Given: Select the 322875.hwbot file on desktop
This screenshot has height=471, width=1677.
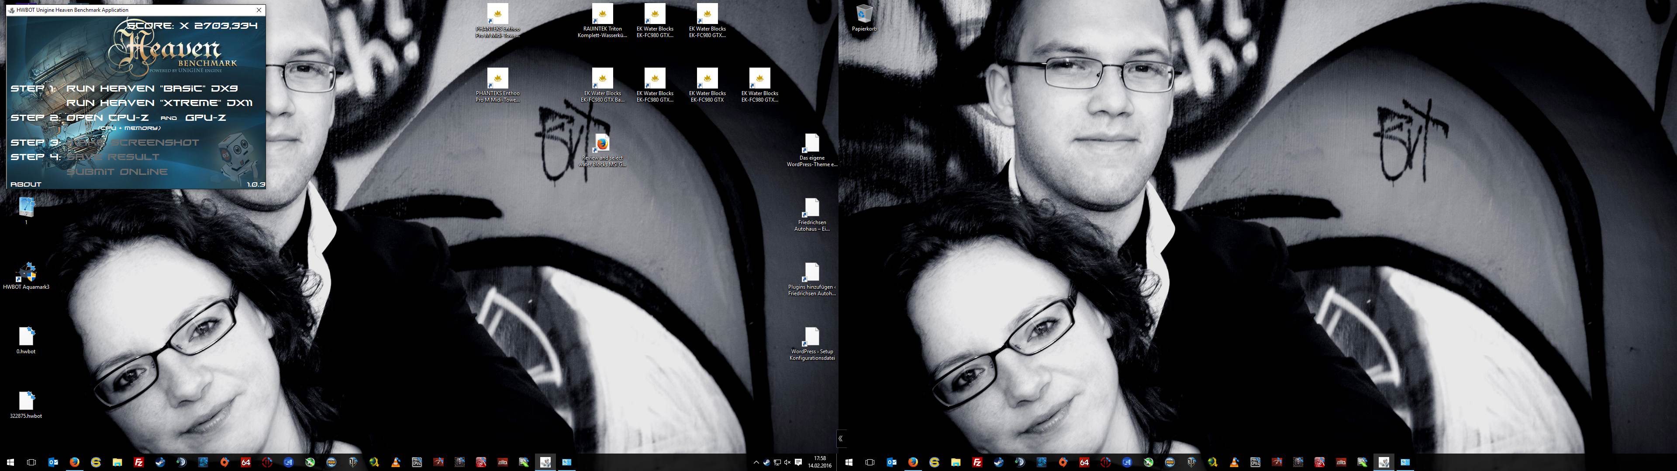Looking at the screenshot, I should tap(26, 405).
